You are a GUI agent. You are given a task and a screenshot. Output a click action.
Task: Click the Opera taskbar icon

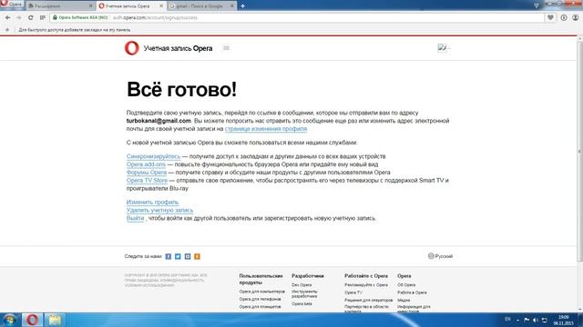32,320
